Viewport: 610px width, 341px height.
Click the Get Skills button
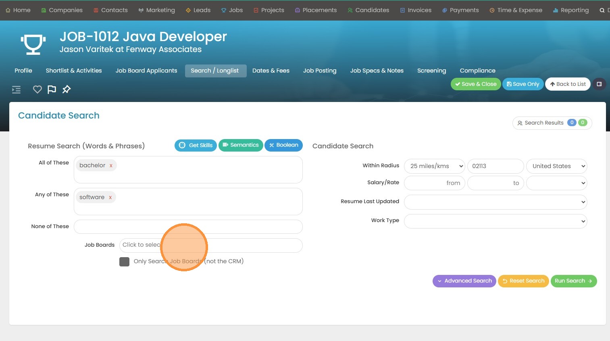pyautogui.click(x=196, y=145)
